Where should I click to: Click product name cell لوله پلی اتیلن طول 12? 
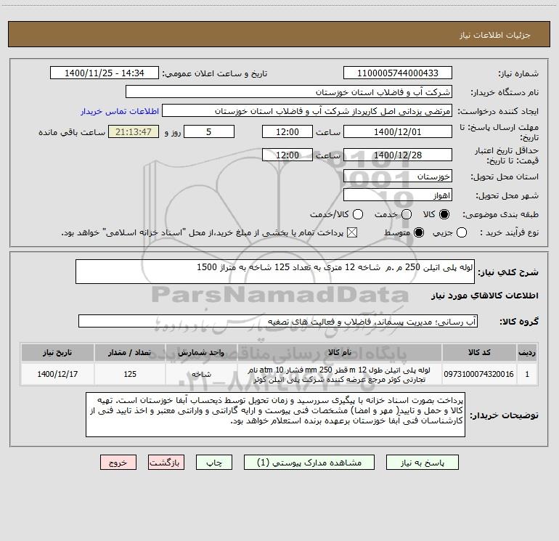[x=340, y=374]
